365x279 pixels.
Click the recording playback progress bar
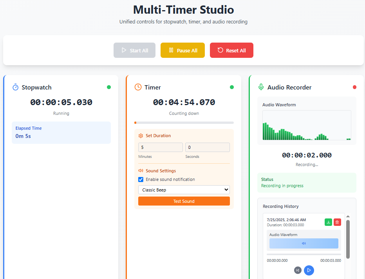tap(304, 254)
